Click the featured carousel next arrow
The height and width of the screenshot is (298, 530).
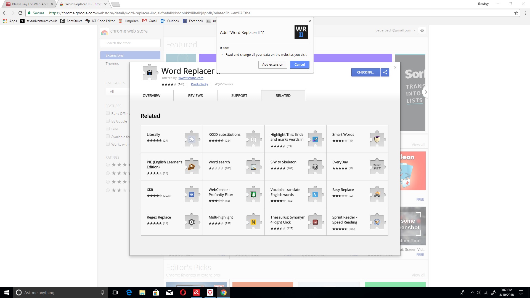pyautogui.click(x=425, y=92)
